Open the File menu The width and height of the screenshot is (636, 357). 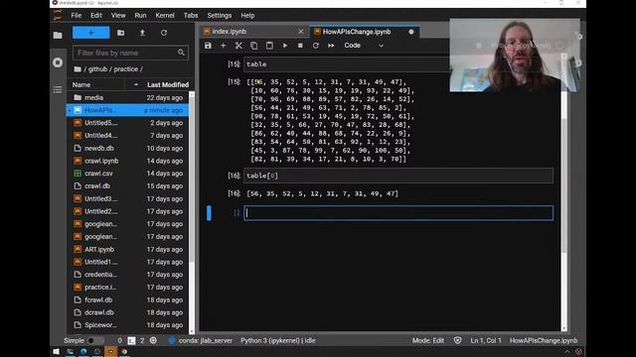click(77, 16)
